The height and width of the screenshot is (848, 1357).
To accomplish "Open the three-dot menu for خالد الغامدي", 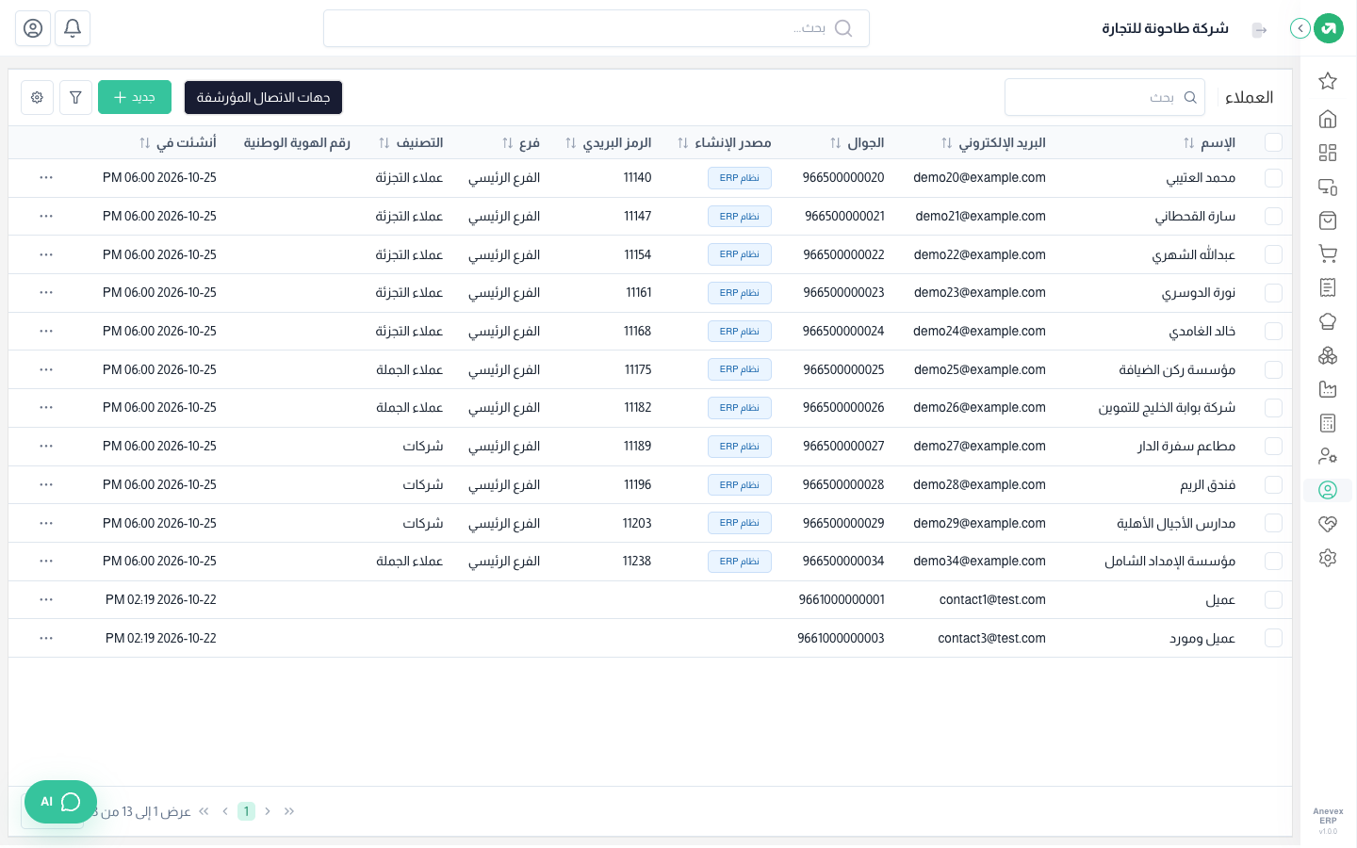I will click(46, 331).
